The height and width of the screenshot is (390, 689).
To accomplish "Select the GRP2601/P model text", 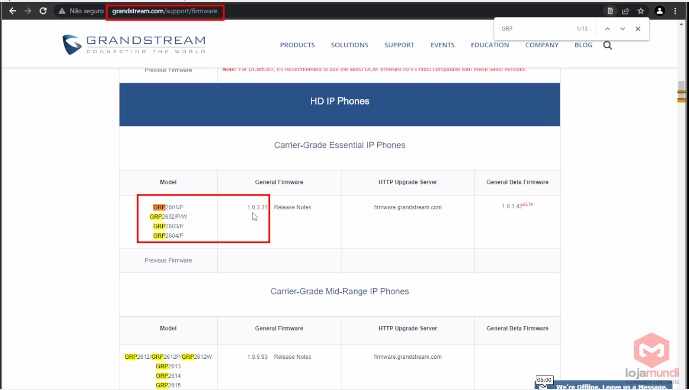I will 168,207.
